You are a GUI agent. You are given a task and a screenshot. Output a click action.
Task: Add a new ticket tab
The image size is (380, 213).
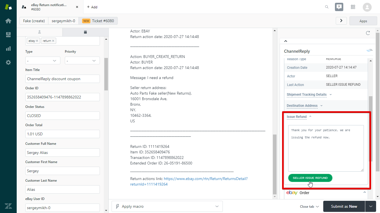tap(92, 7)
